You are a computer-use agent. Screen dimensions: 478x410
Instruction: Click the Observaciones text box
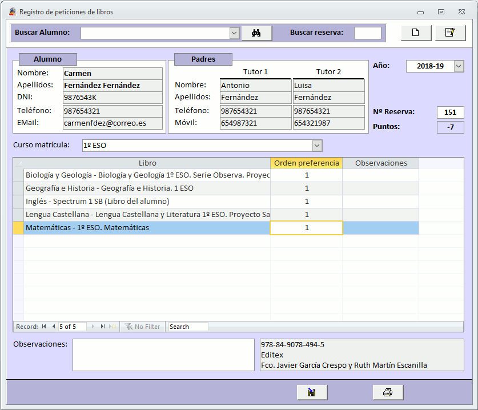163,355
